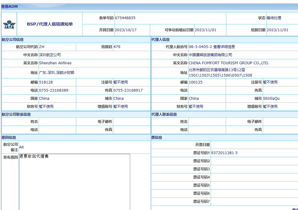Click the 查看ADM window title

9,6
